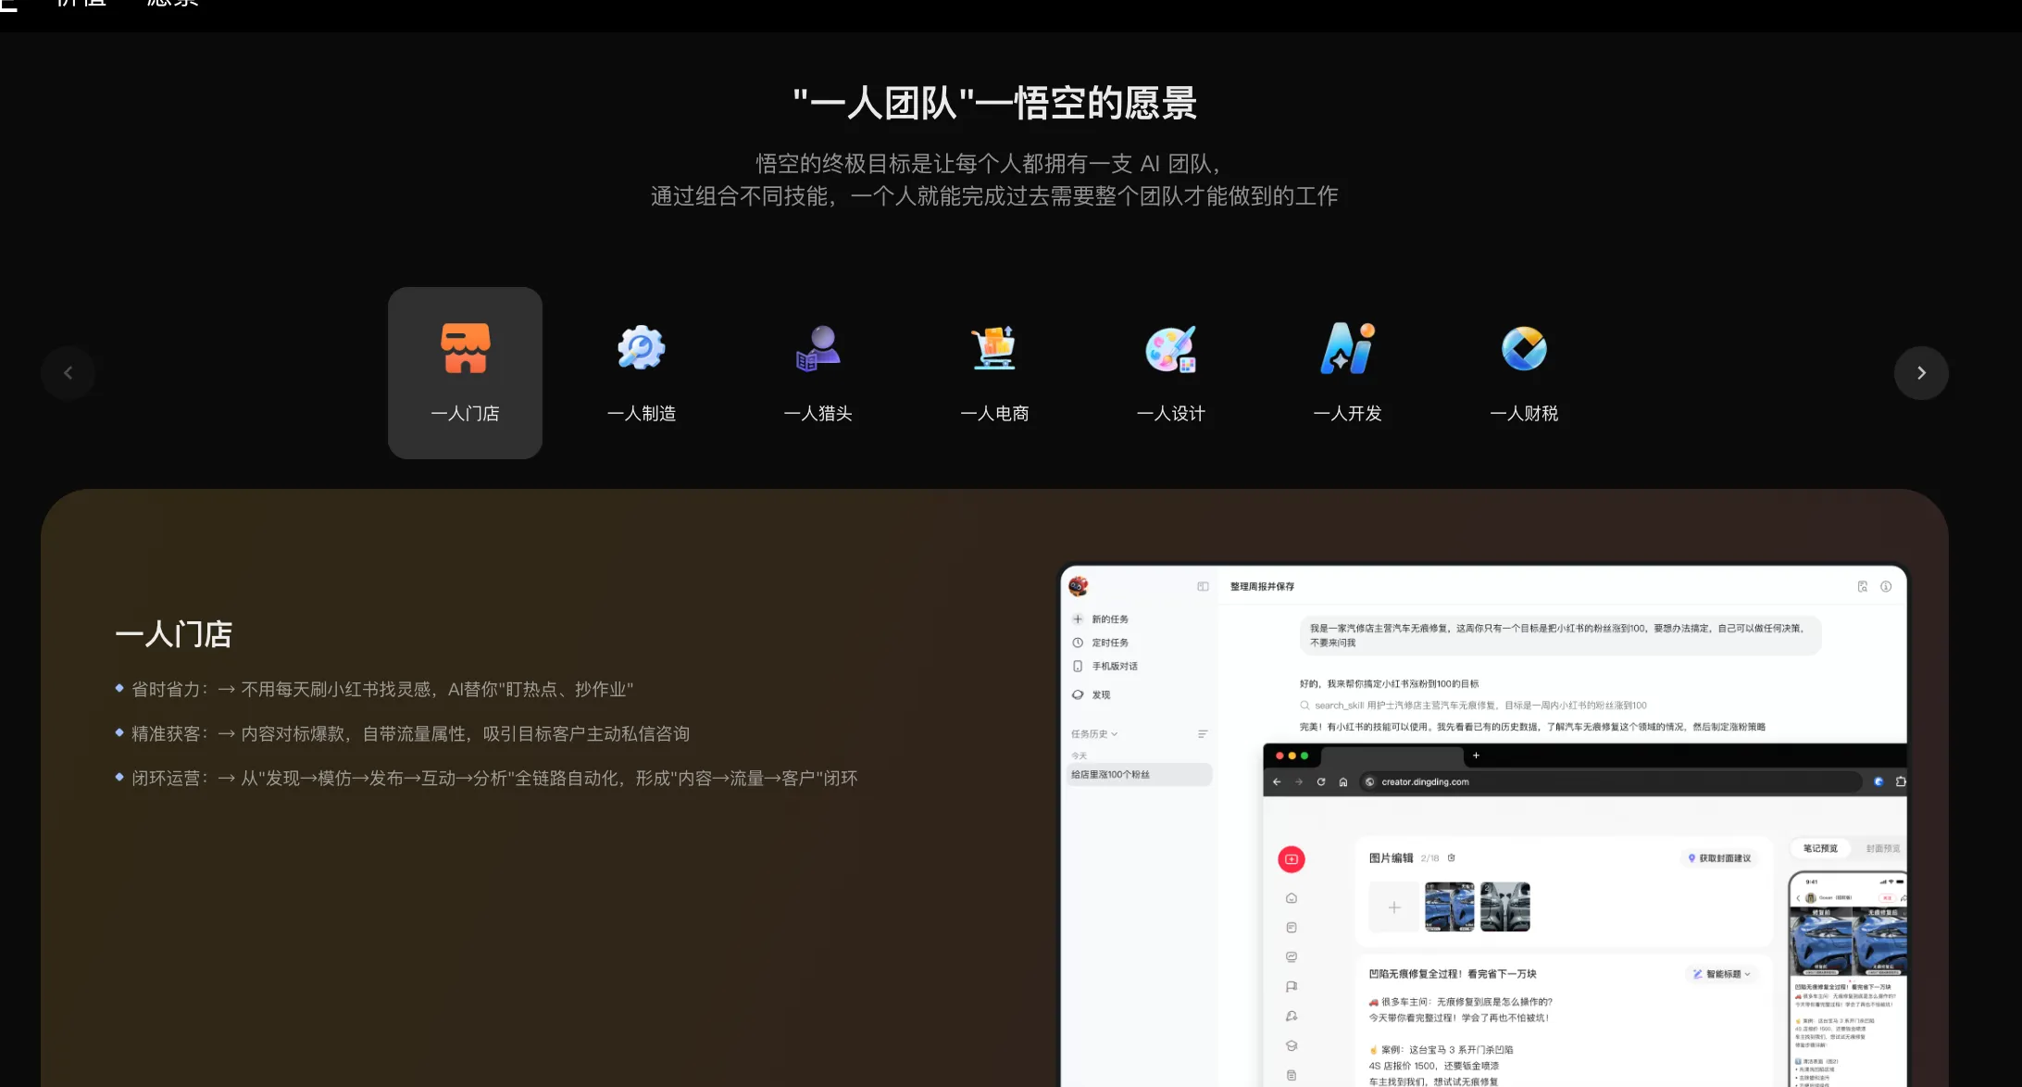Open 发现 discover item

click(1092, 694)
